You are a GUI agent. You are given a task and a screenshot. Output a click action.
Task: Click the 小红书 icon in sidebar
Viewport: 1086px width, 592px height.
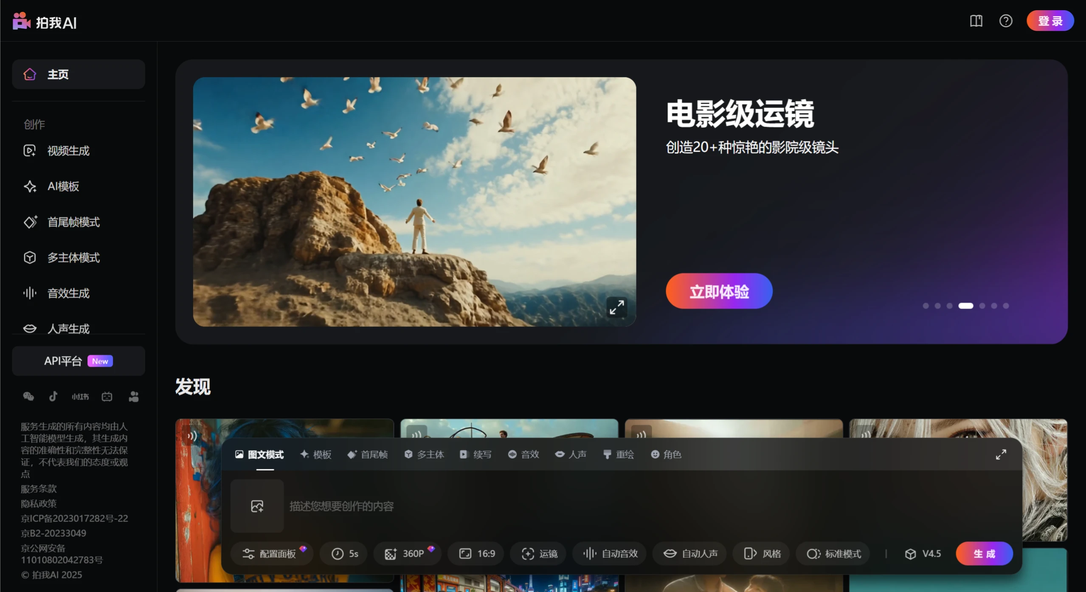tap(80, 396)
